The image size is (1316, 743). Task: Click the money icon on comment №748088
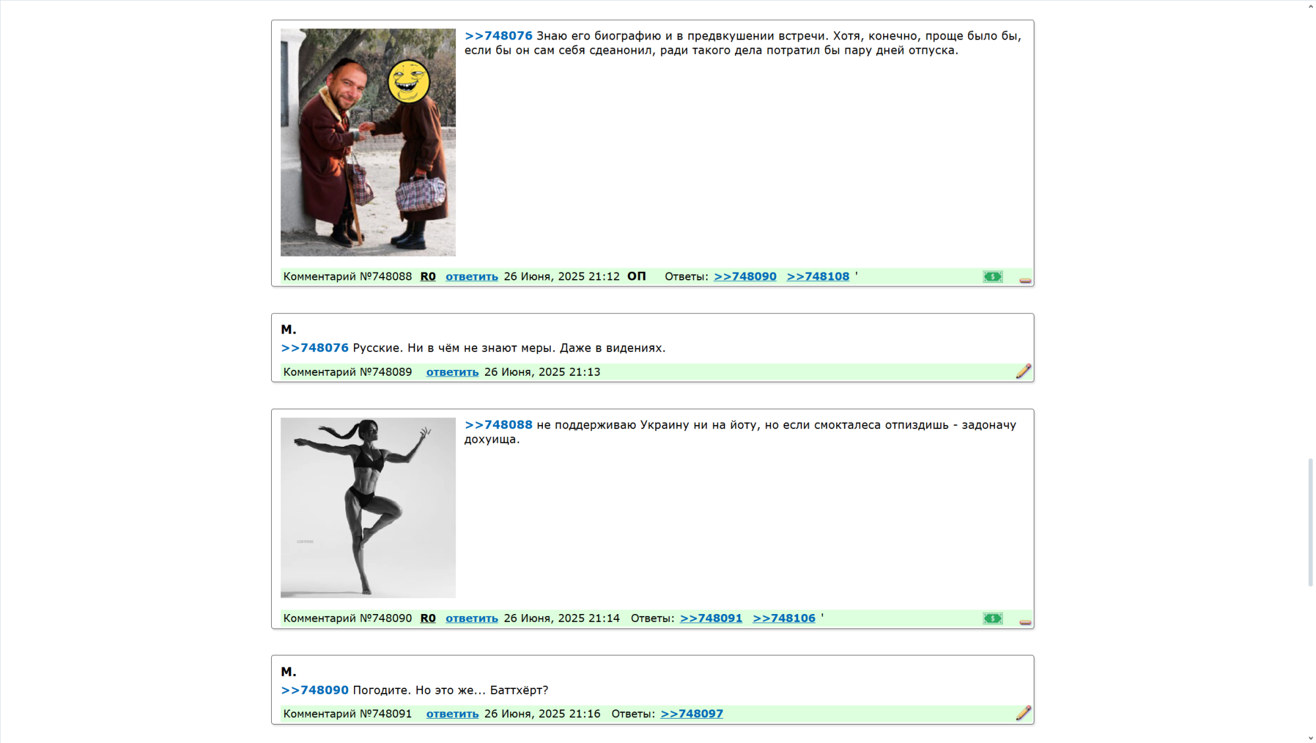992,276
